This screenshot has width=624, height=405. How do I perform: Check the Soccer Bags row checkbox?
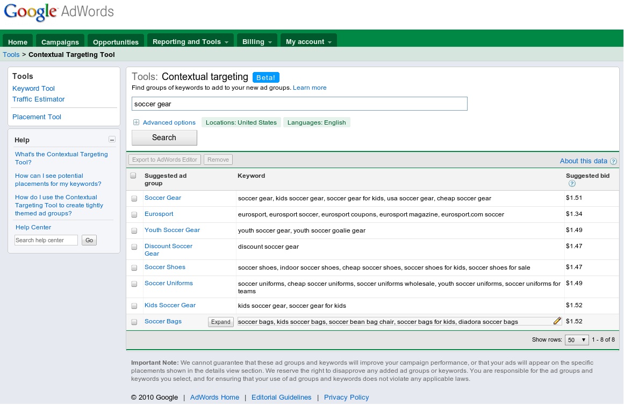pos(134,322)
